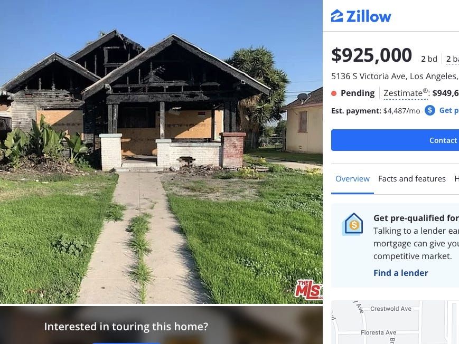Click the Get pre-qualified link beside payment

click(x=449, y=110)
